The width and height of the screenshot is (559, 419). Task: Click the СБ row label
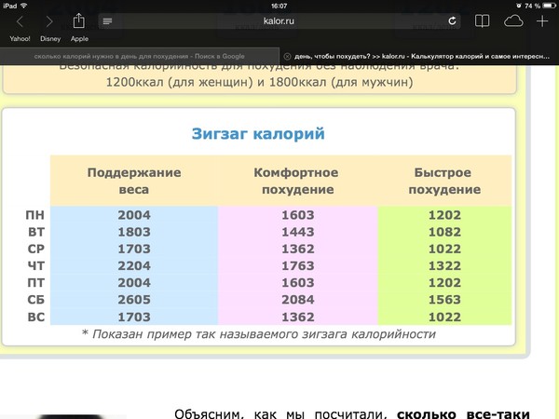(x=36, y=300)
